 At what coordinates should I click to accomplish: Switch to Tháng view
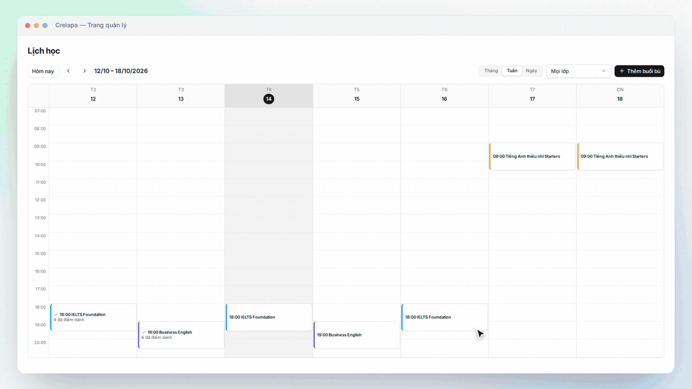click(491, 71)
